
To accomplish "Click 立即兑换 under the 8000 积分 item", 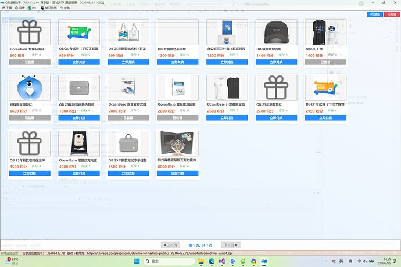I will (178, 173).
